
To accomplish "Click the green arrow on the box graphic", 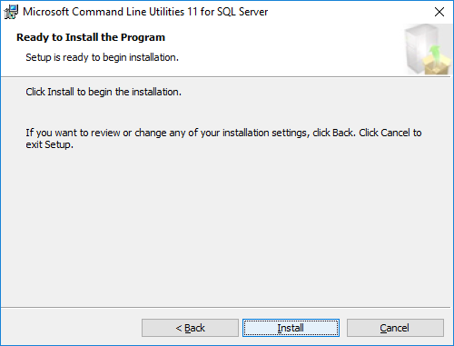I will [x=436, y=53].
